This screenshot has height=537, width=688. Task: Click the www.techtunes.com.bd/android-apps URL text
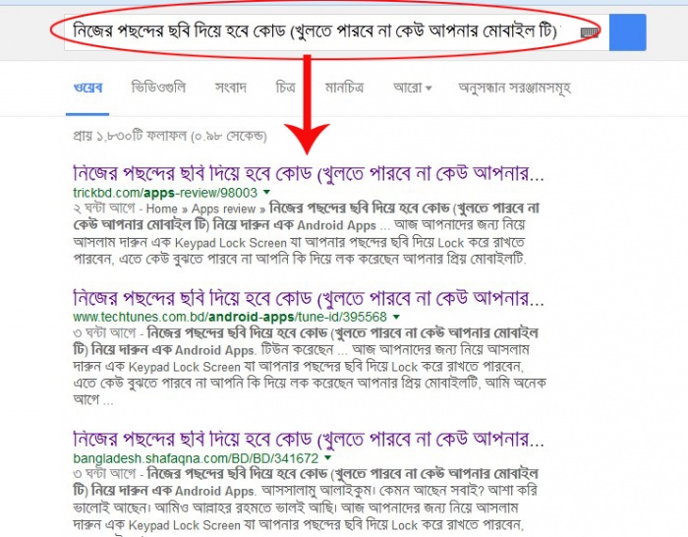tap(230, 317)
